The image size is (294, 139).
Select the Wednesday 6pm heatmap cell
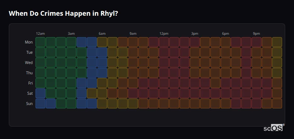(226, 63)
